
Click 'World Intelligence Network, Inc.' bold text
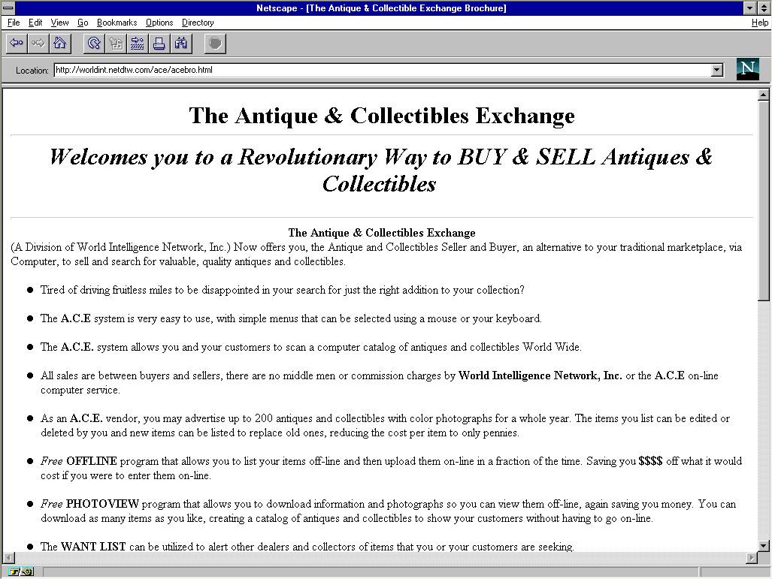[x=540, y=375]
